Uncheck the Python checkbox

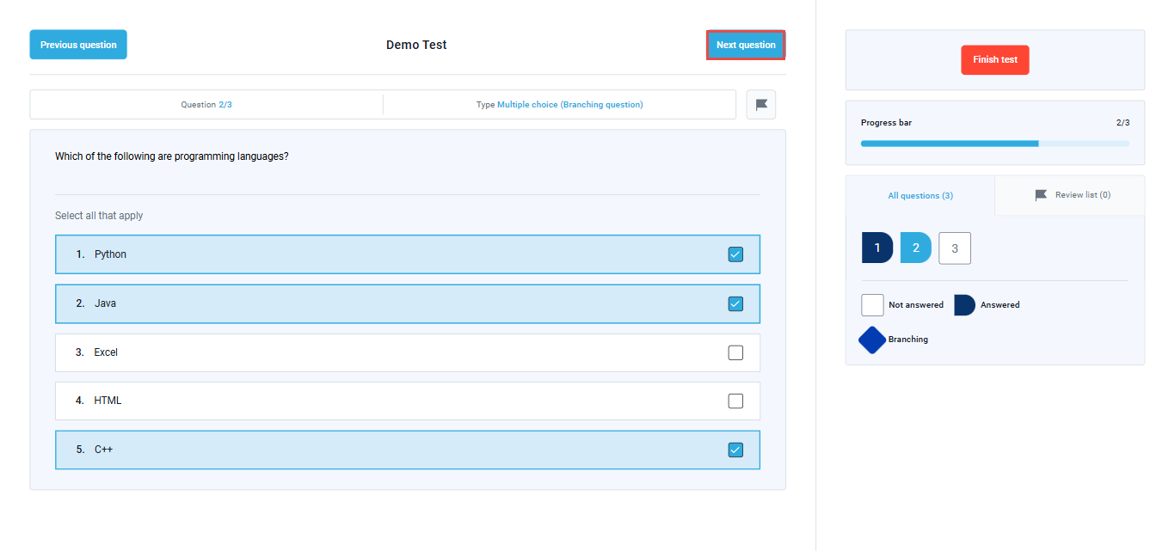pos(735,254)
